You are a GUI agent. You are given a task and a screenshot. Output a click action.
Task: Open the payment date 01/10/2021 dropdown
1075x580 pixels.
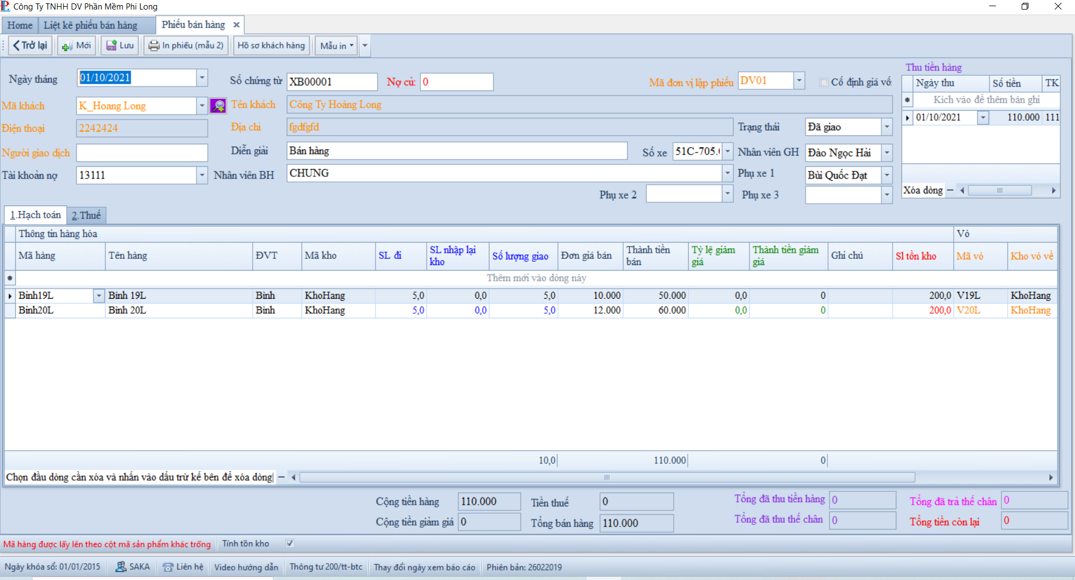pyautogui.click(x=983, y=117)
